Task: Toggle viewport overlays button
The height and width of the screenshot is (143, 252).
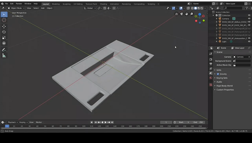Action: pos(181,8)
